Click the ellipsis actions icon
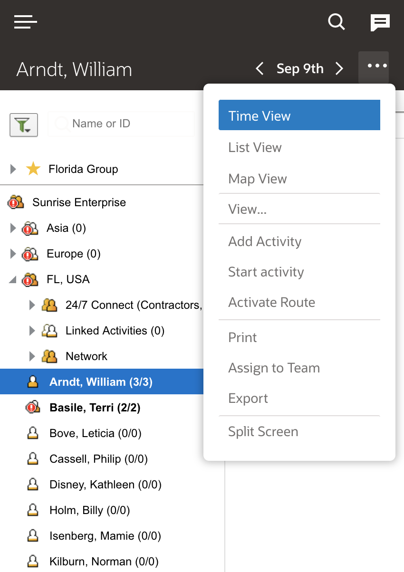The width and height of the screenshot is (404, 572). pos(374,67)
